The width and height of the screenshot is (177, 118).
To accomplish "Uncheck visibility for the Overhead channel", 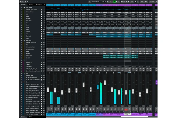I will [x=22, y=36].
